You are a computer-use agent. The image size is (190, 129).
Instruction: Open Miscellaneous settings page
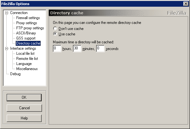coord(27,69)
